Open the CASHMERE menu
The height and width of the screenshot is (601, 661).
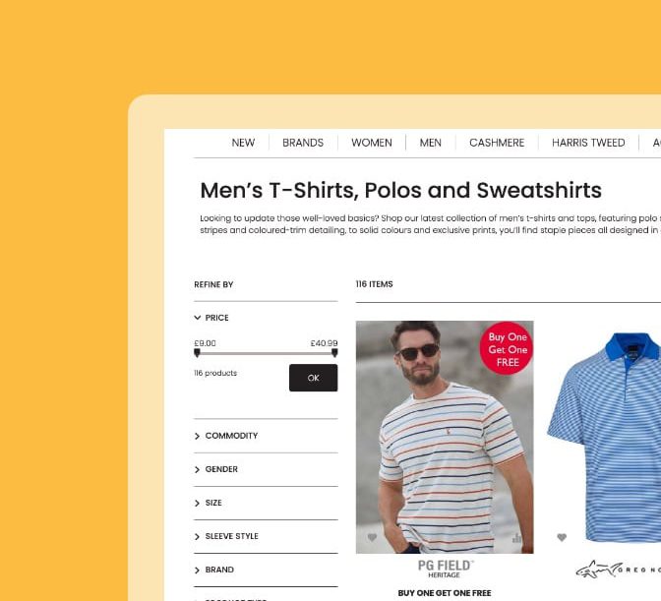[x=497, y=143]
